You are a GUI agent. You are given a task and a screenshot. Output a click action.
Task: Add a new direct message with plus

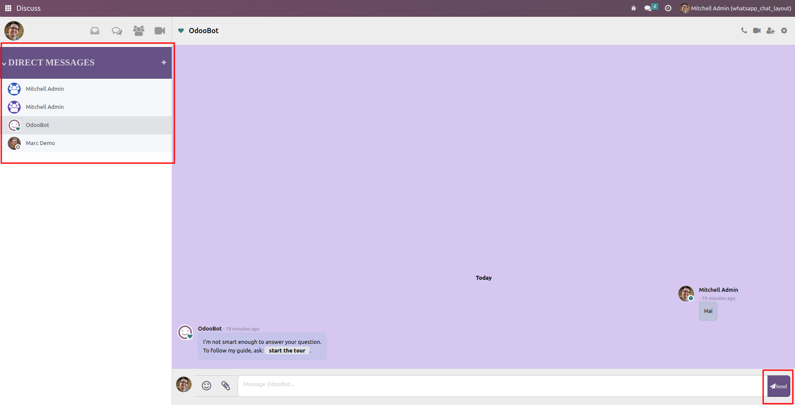[x=164, y=62]
